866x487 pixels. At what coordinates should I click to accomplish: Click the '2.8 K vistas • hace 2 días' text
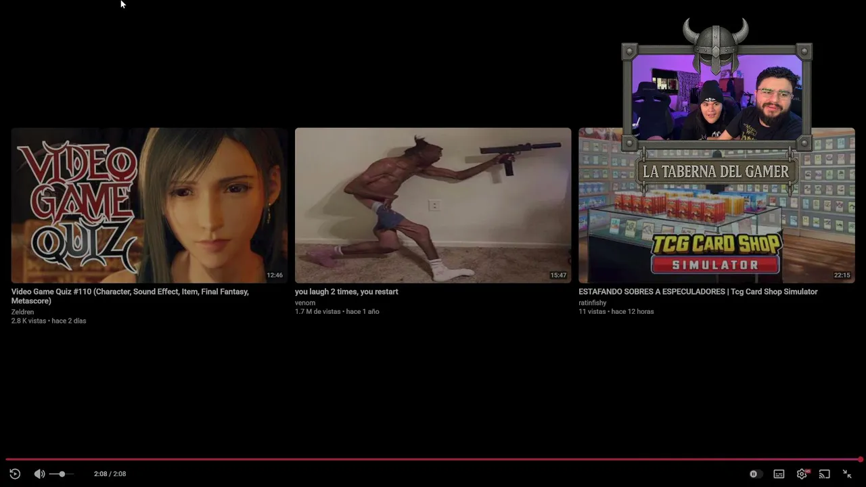click(x=49, y=321)
